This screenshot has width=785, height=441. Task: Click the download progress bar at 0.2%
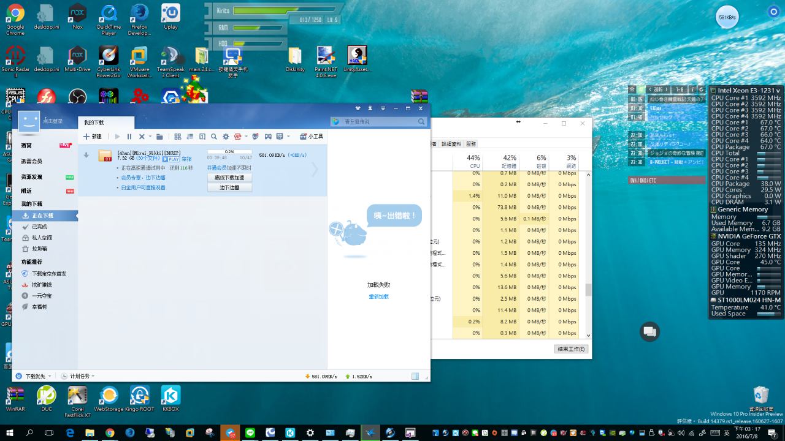tap(229, 151)
